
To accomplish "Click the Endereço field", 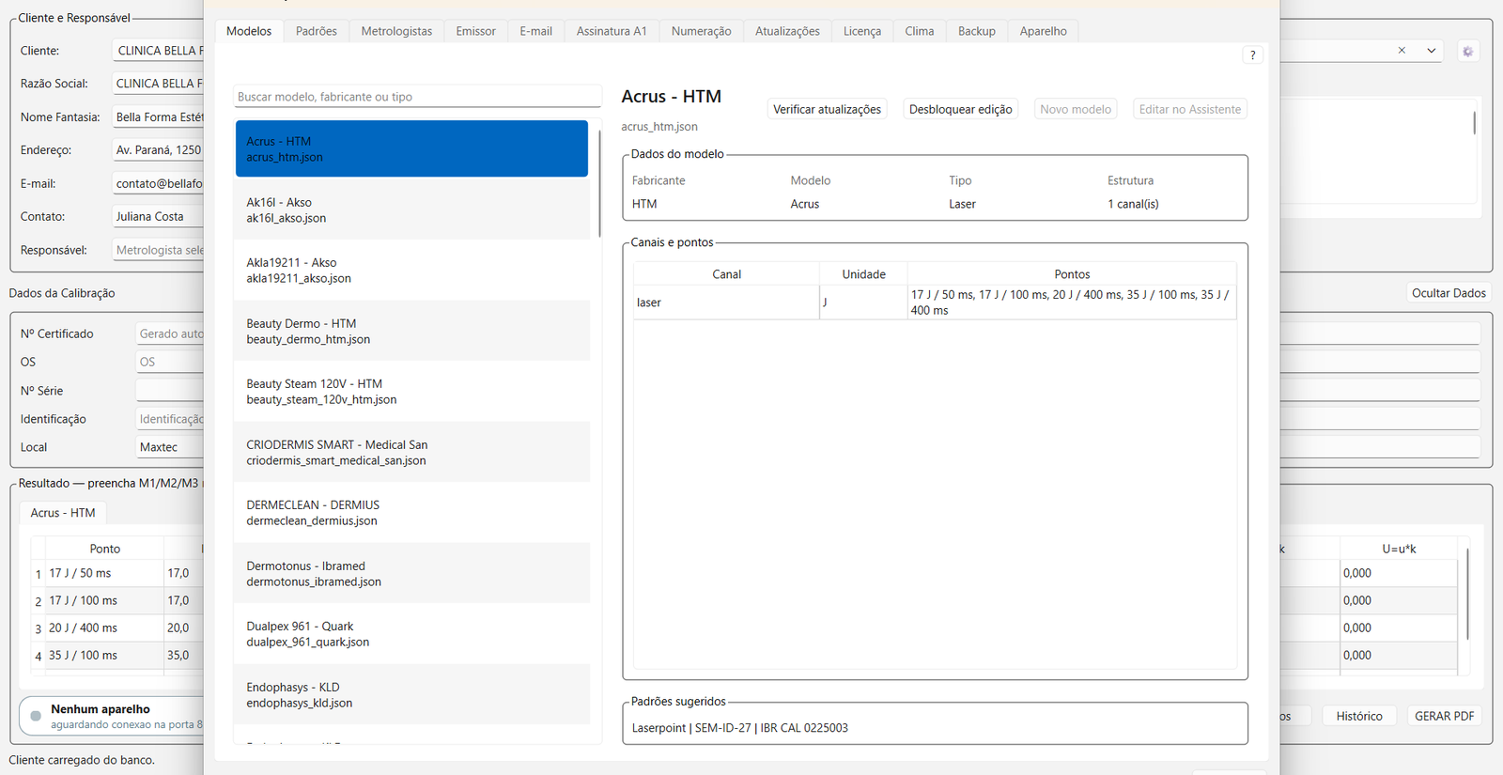I will [x=158, y=150].
